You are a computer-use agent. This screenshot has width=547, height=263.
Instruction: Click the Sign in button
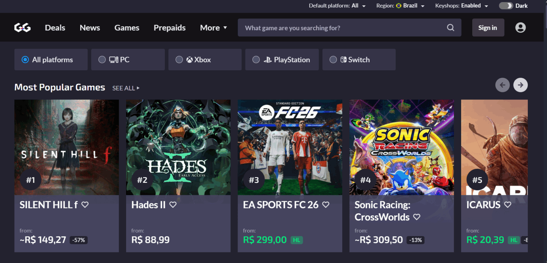pyautogui.click(x=488, y=28)
